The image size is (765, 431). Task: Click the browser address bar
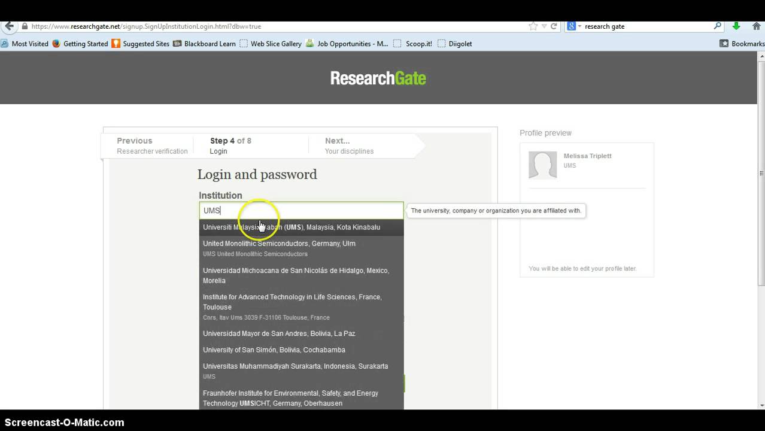pos(275,26)
